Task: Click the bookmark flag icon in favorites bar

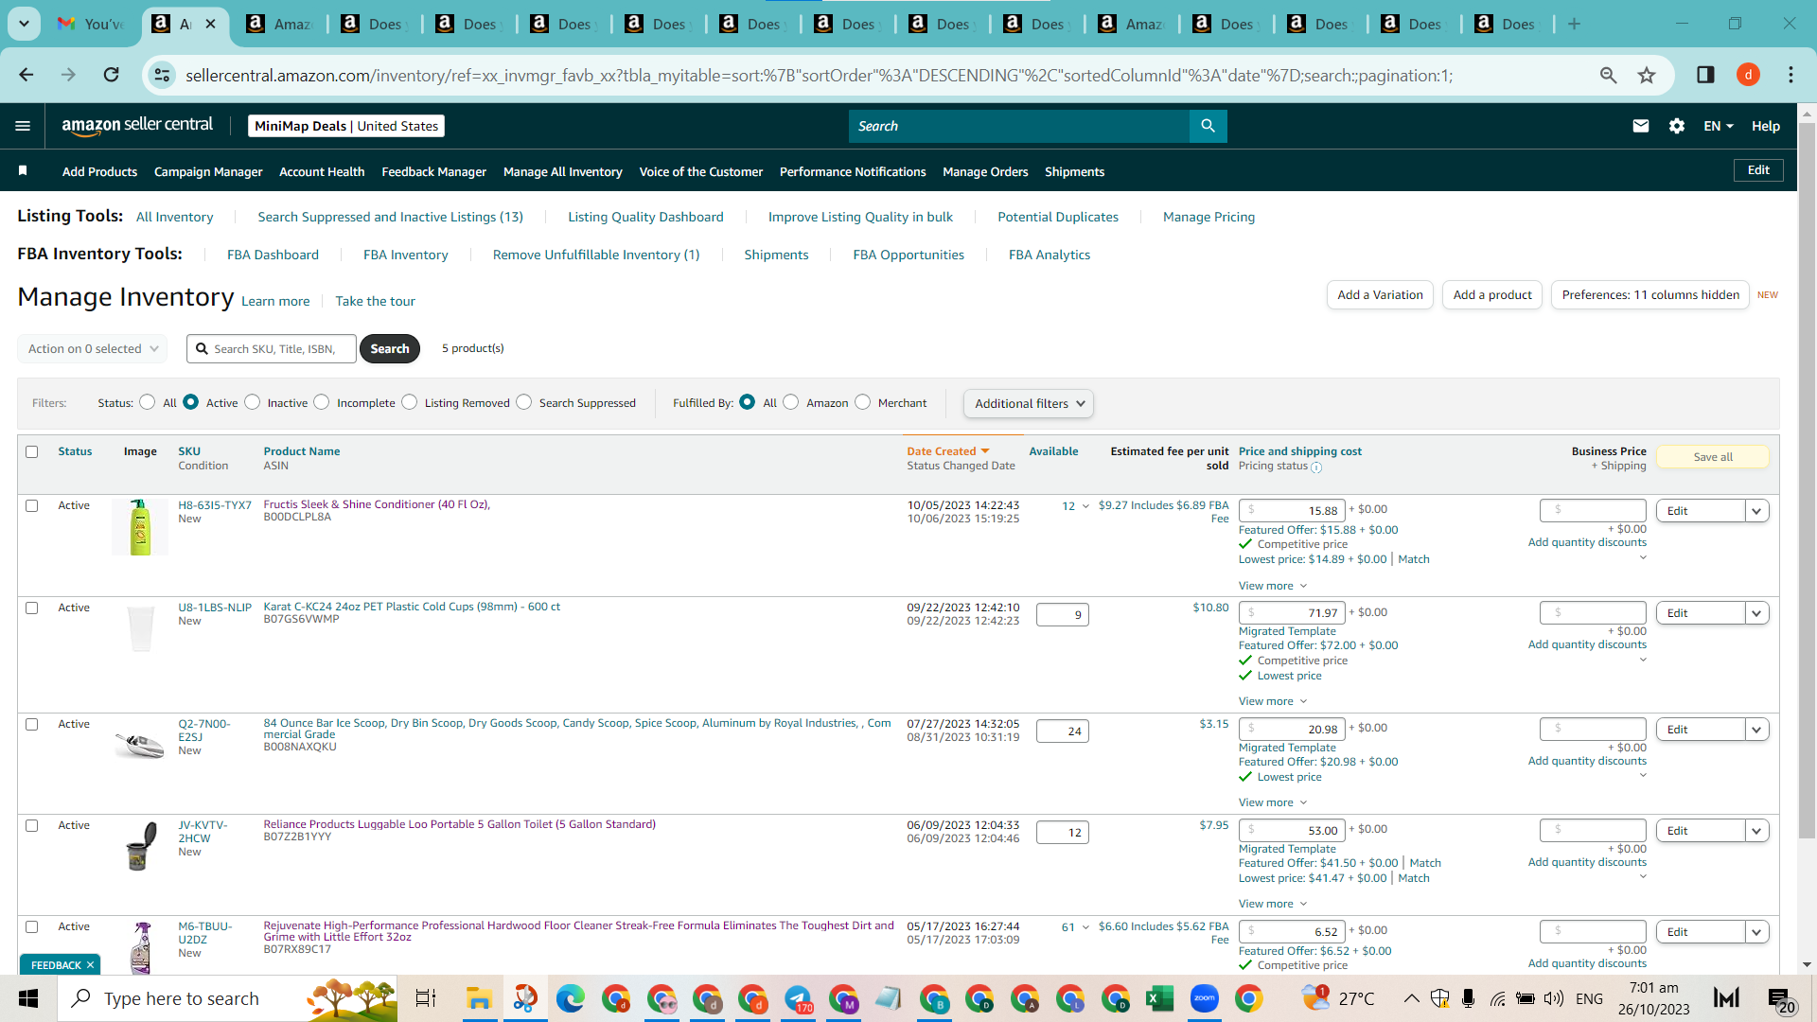Action: pos(23,171)
